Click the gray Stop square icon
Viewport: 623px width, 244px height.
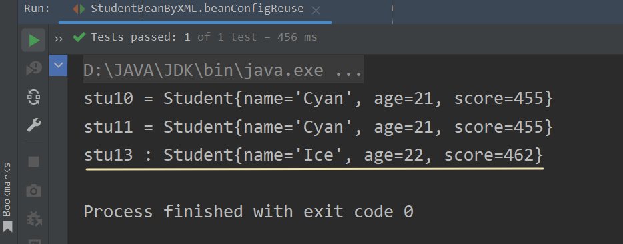(34, 162)
